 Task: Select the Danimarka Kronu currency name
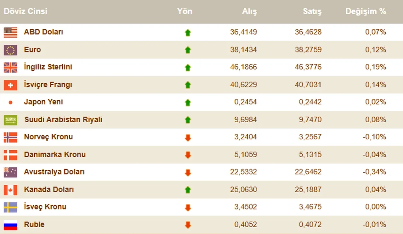pyautogui.click(x=54, y=155)
